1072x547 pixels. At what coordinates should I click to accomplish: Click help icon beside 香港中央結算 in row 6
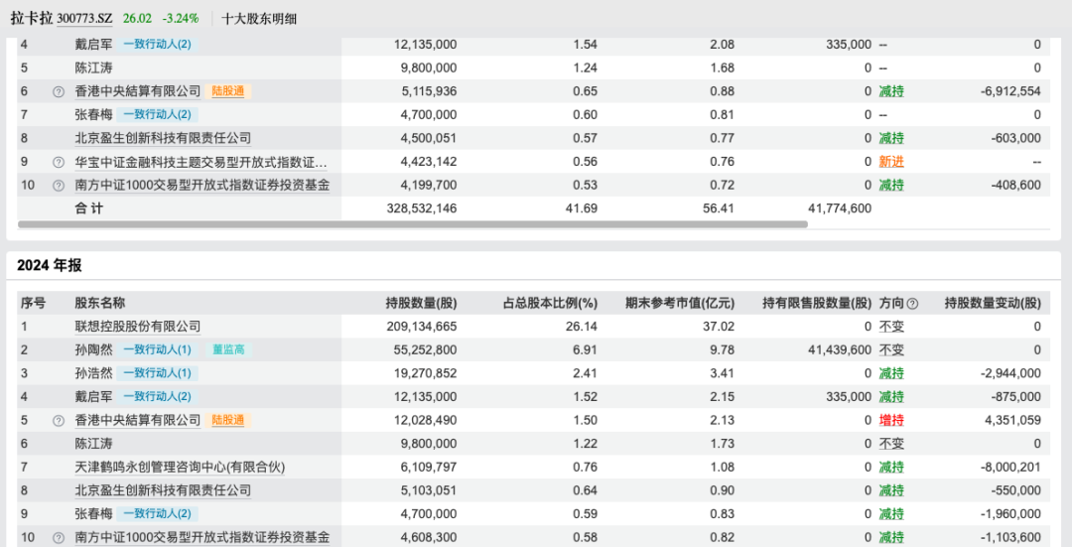coord(59,91)
